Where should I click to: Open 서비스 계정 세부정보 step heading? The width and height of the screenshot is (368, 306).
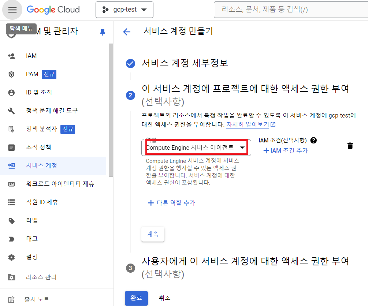(x=185, y=63)
